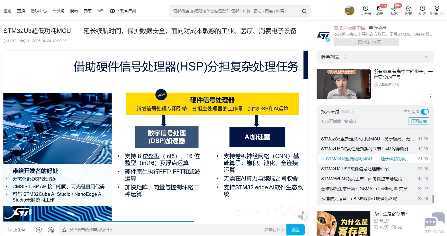
Task: Open MSI from the top navigation
Action: click(x=101, y=11)
